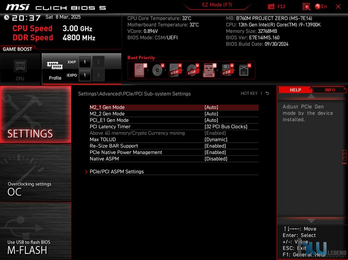Close the BIOS with the X icon

coord(338,6)
